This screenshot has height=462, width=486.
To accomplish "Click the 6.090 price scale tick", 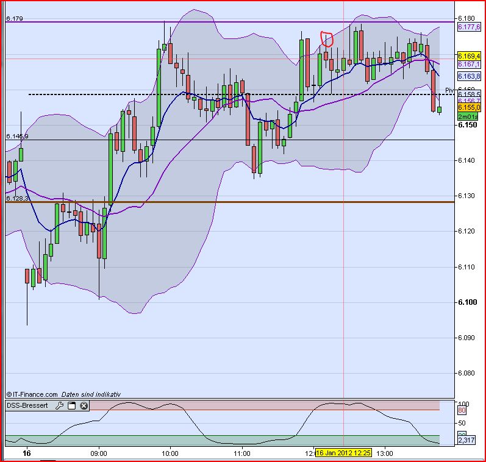I will coord(466,338).
